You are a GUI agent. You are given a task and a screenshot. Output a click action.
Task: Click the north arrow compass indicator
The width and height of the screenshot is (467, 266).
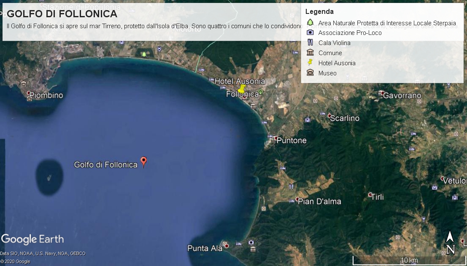coord(450,243)
